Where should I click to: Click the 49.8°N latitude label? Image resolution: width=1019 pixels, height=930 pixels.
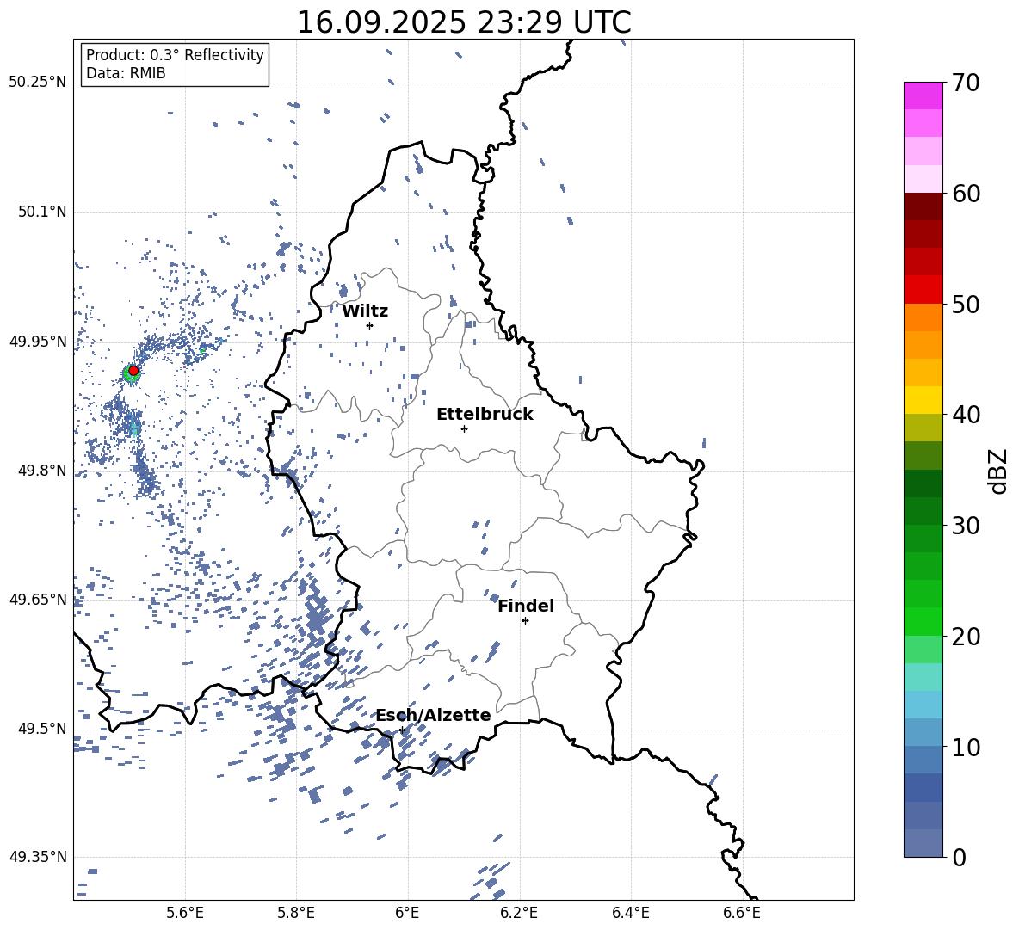tap(41, 471)
